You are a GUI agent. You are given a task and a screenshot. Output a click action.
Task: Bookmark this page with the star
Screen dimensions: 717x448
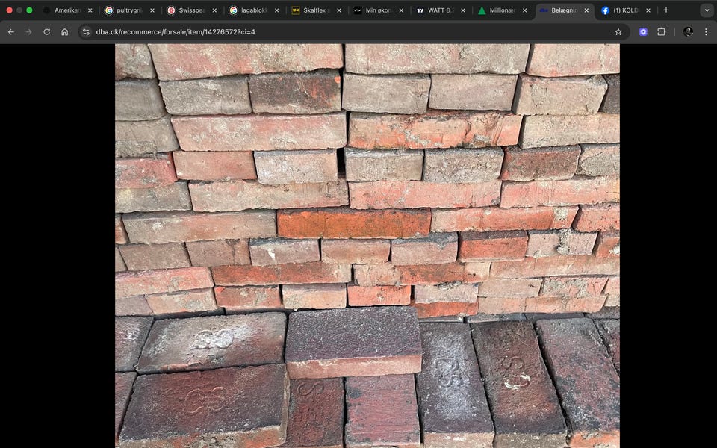[x=618, y=32]
